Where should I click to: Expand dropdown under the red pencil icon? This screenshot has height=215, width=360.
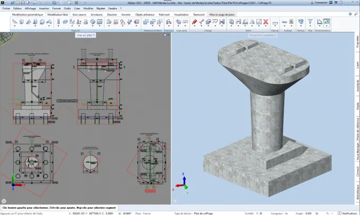tap(194, 26)
